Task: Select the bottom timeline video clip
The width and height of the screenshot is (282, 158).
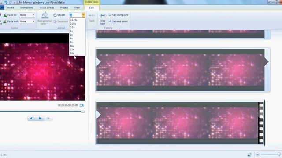Action: click(x=181, y=123)
